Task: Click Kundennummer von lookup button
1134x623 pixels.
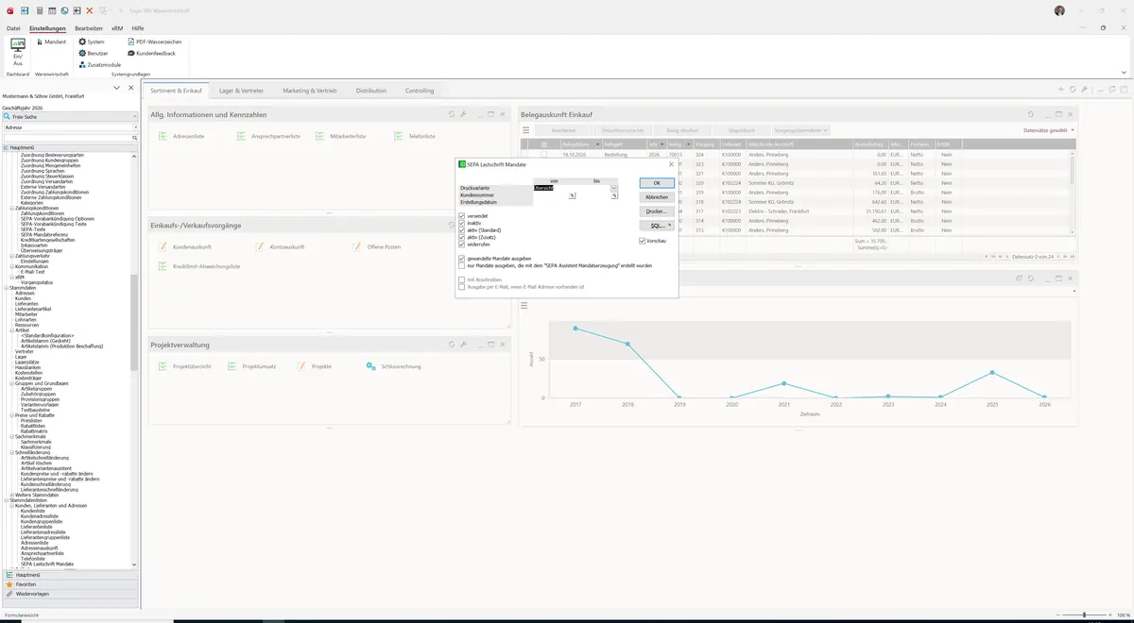Action: (572, 195)
